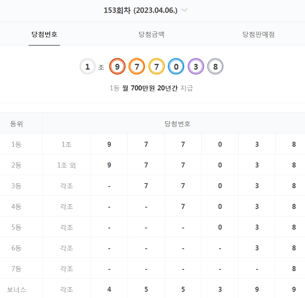The width and height of the screenshot is (305, 298).
Task: Click the 1조 외 cell in 2등 row
Action: [67, 165]
